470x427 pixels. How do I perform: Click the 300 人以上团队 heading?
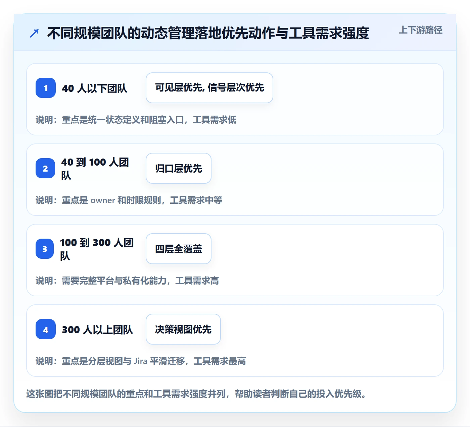97,329
